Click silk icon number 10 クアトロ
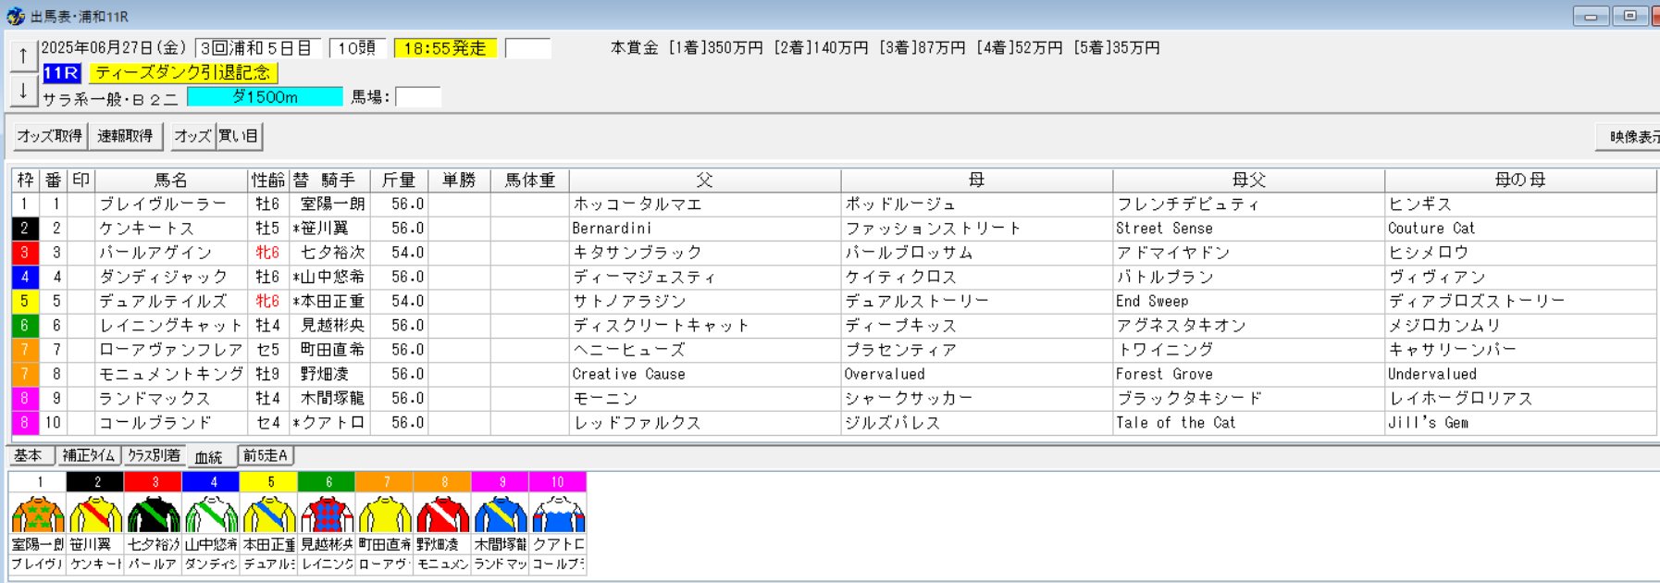This screenshot has height=583, width=1660. [558, 514]
